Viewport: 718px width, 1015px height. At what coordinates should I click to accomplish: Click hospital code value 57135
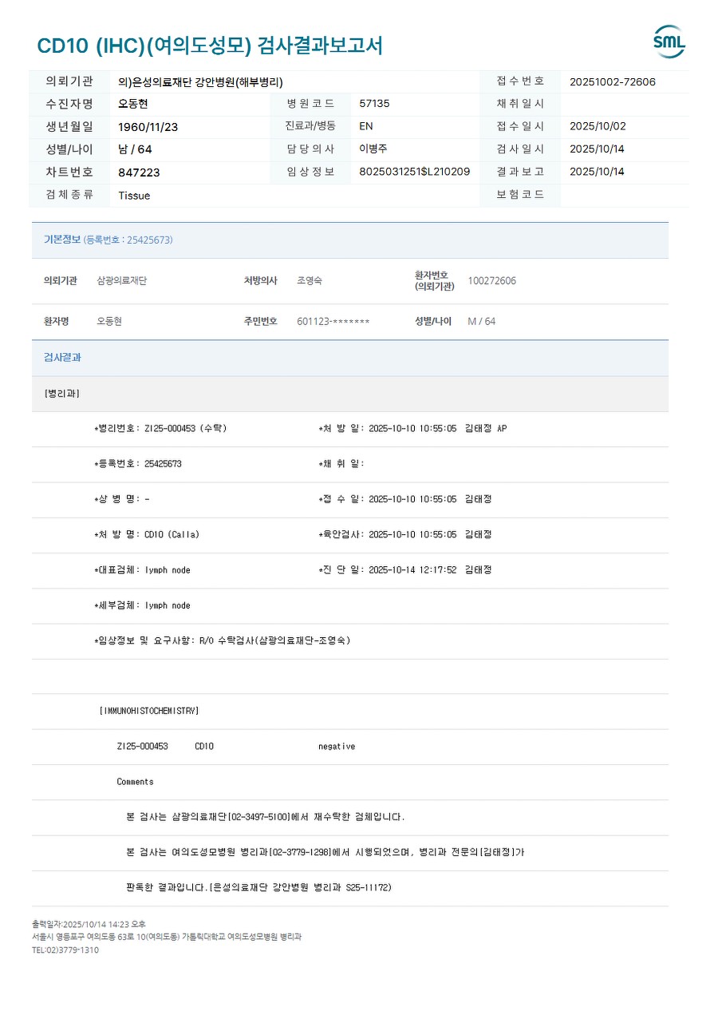coord(375,104)
